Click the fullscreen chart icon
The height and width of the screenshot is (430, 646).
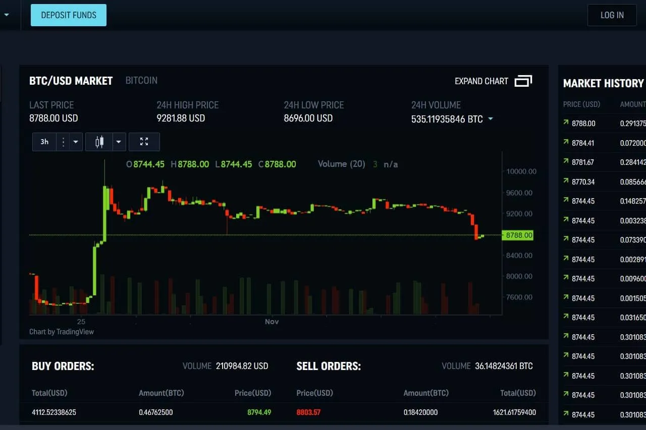(x=144, y=142)
